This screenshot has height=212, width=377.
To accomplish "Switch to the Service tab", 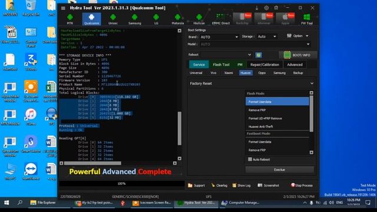I will click(x=199, y=65).
